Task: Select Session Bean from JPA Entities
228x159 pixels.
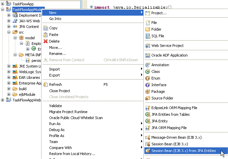Action: pos(184,151)
